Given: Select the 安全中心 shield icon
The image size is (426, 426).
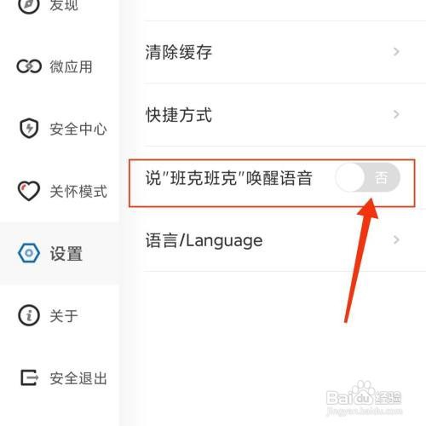Looking at the screenshot, I should click(x=29, y=129).
